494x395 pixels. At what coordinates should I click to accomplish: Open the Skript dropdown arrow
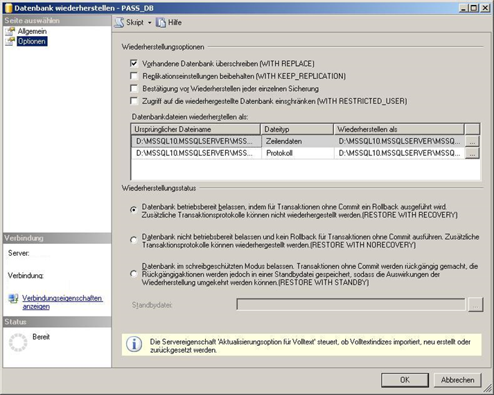click(x=150, y=23)
